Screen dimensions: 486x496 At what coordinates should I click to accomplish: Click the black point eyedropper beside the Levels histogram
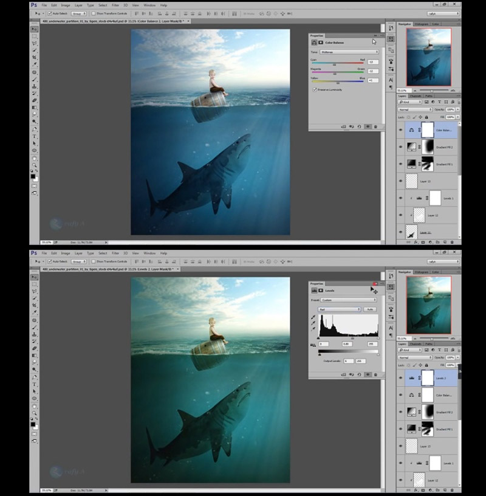[x=313, y=317]
